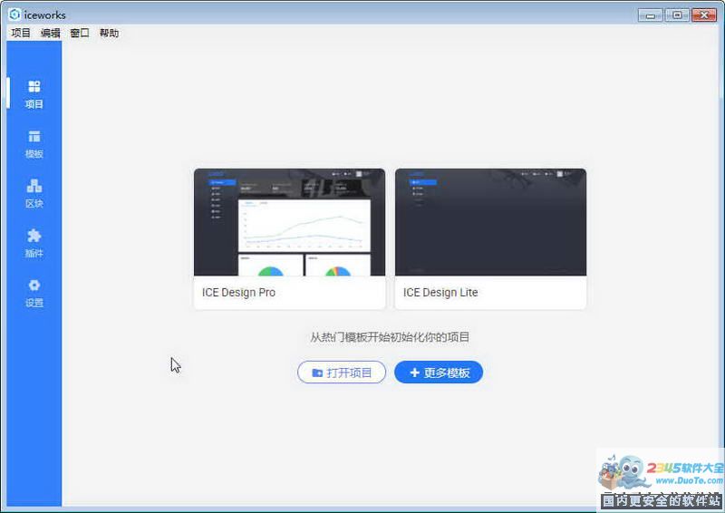This screenshot has width=725, height=513.
Task: Click the 打开项目 button
Action: tap(342, 373)
